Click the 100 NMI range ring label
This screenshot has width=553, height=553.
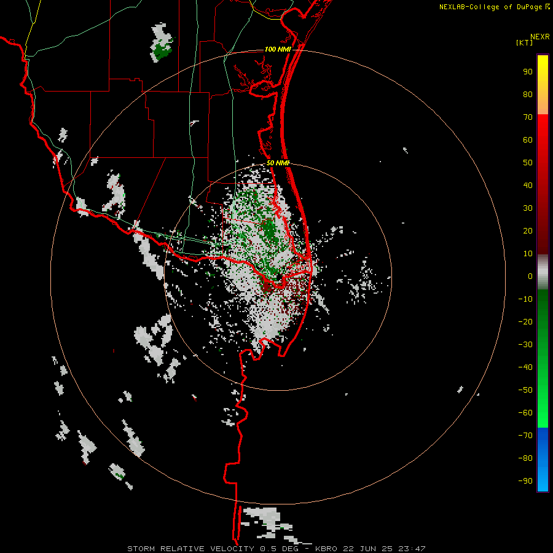278,49
